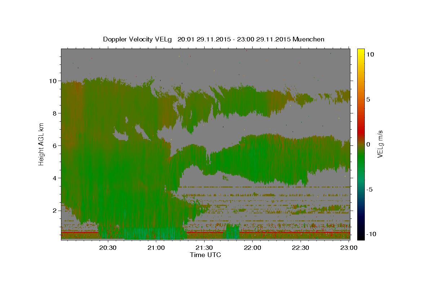Click the "VELg m/s" colorbar label
This screenshot has height=288, width=433.
380,144
